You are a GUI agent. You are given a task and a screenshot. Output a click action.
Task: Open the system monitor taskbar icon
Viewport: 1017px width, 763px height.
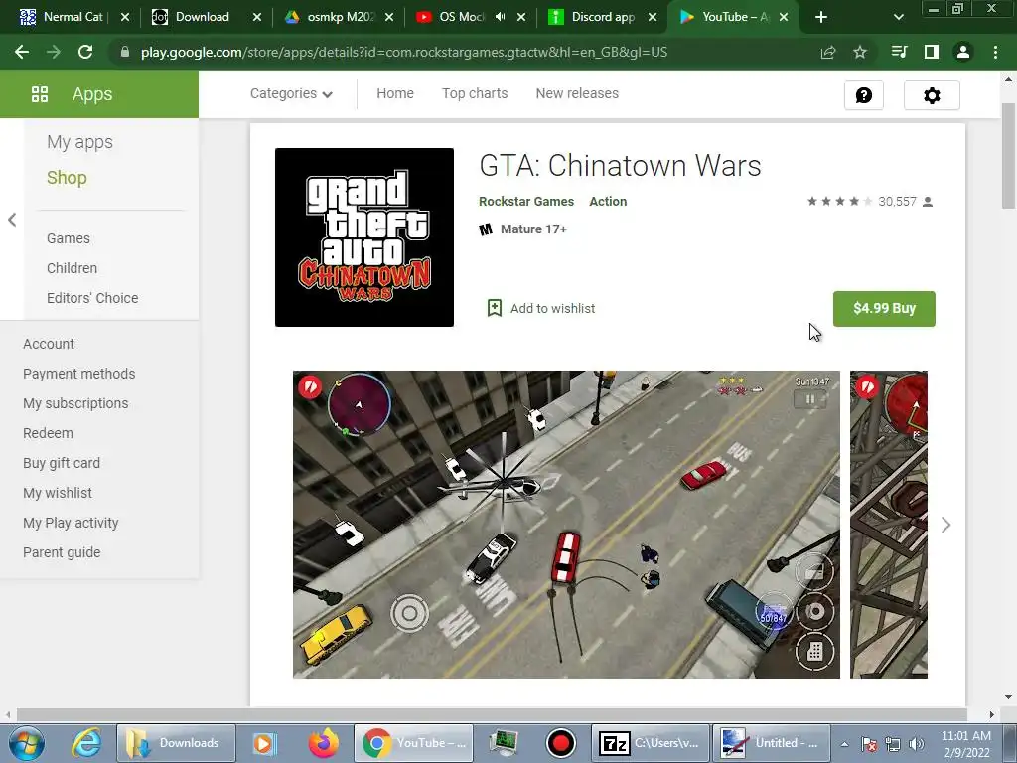[504, 743]
